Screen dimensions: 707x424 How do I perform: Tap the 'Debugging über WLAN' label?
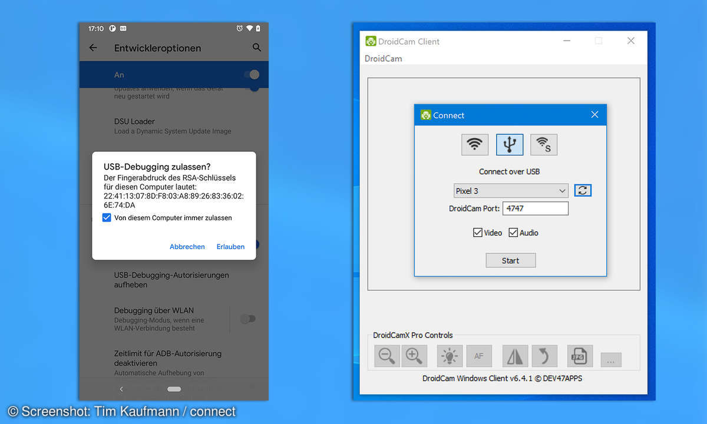(154, 310)
